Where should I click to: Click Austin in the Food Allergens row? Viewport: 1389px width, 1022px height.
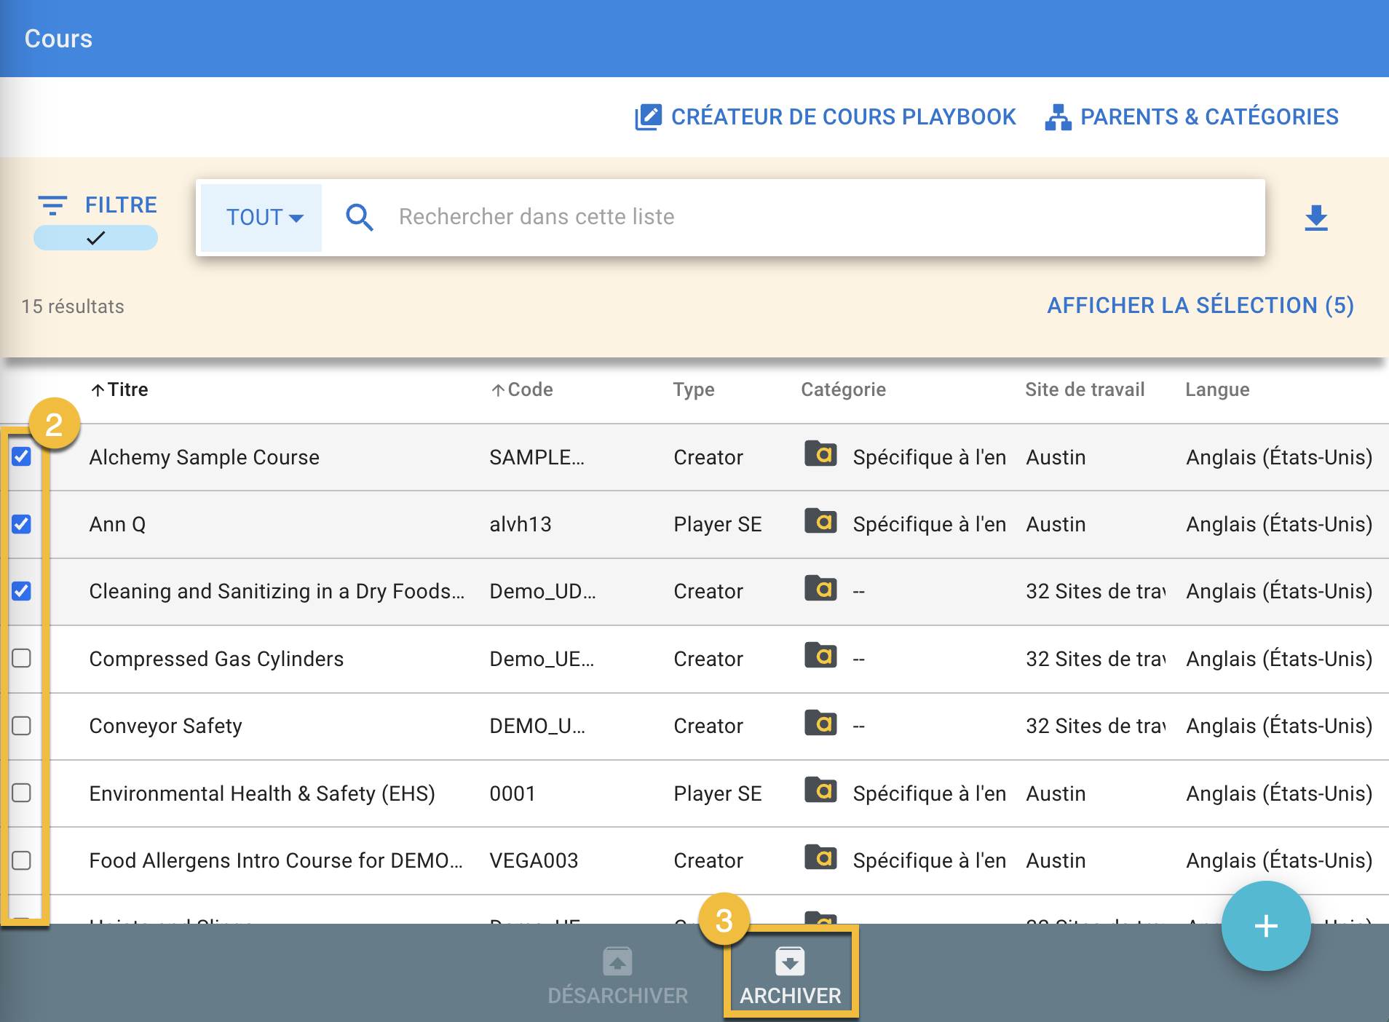pos(1056,860)
